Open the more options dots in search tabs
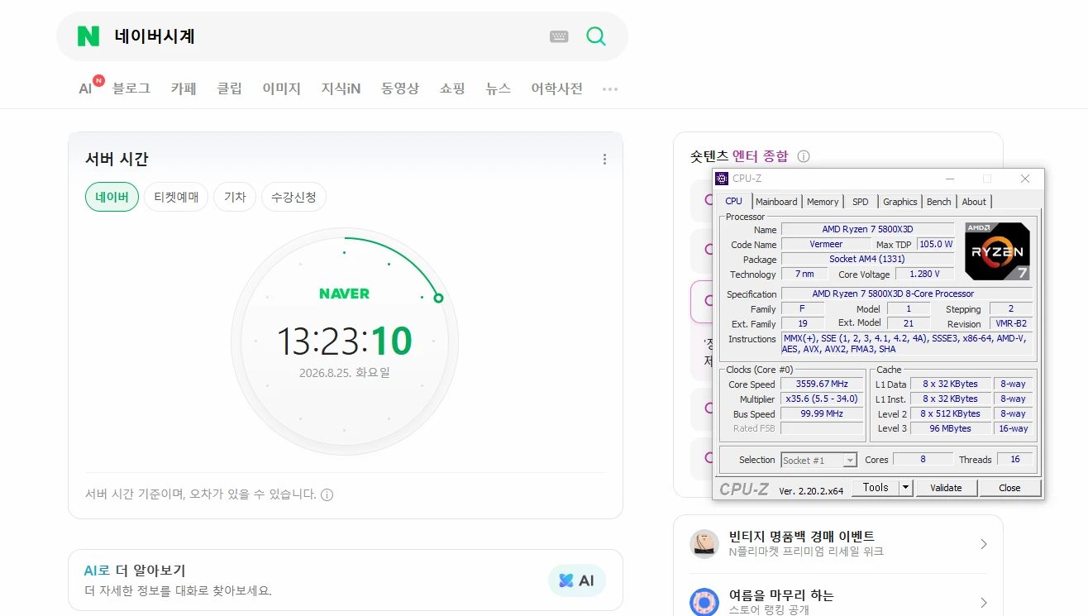 tap(610, 89)
